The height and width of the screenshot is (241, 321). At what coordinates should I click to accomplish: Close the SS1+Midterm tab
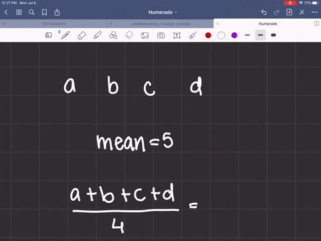point(4,23)
